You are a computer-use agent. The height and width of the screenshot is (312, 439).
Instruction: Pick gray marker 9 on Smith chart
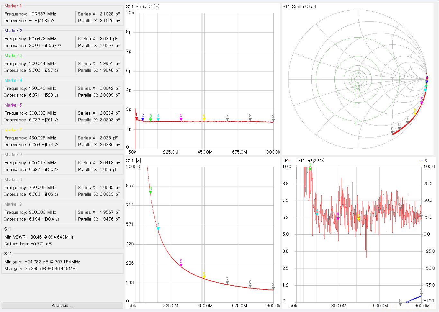(x=392, y=133)
